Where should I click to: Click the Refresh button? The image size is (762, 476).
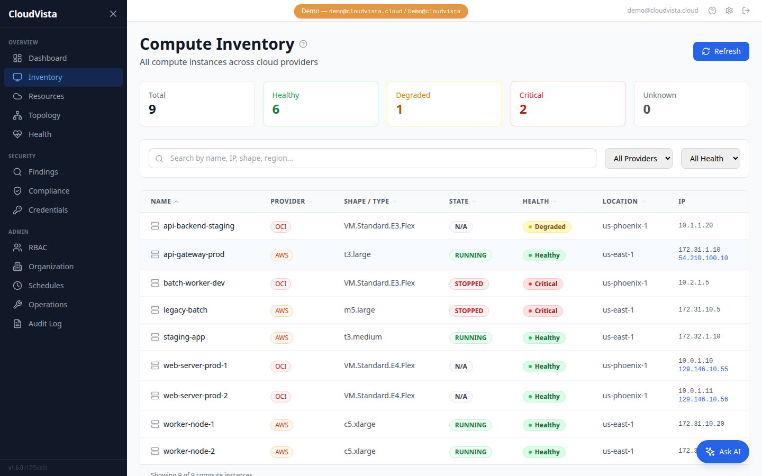click(x=721, y=51)
